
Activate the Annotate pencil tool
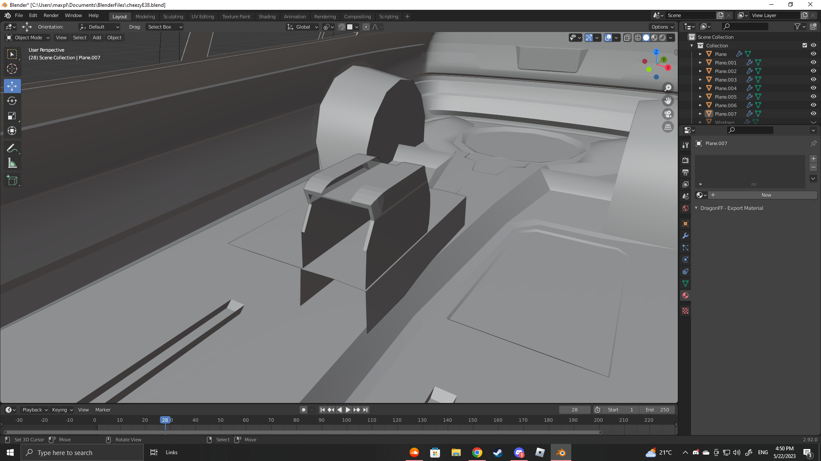12,148
